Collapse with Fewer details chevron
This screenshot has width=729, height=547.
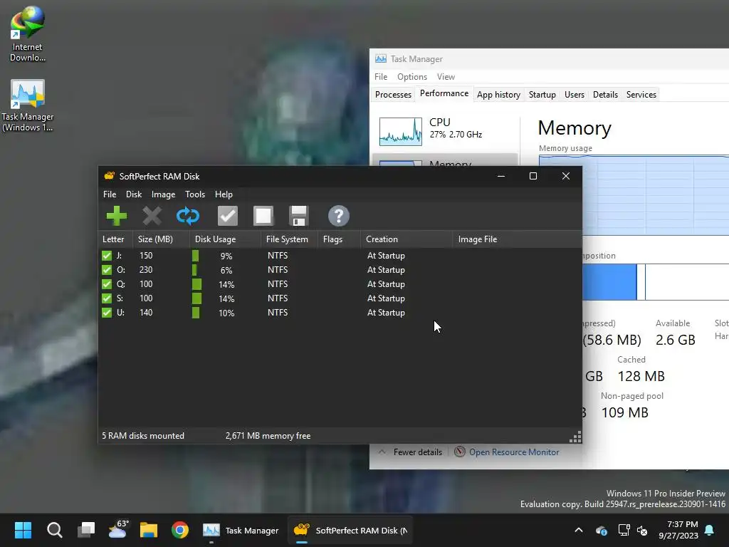click(x=382, y=452)
